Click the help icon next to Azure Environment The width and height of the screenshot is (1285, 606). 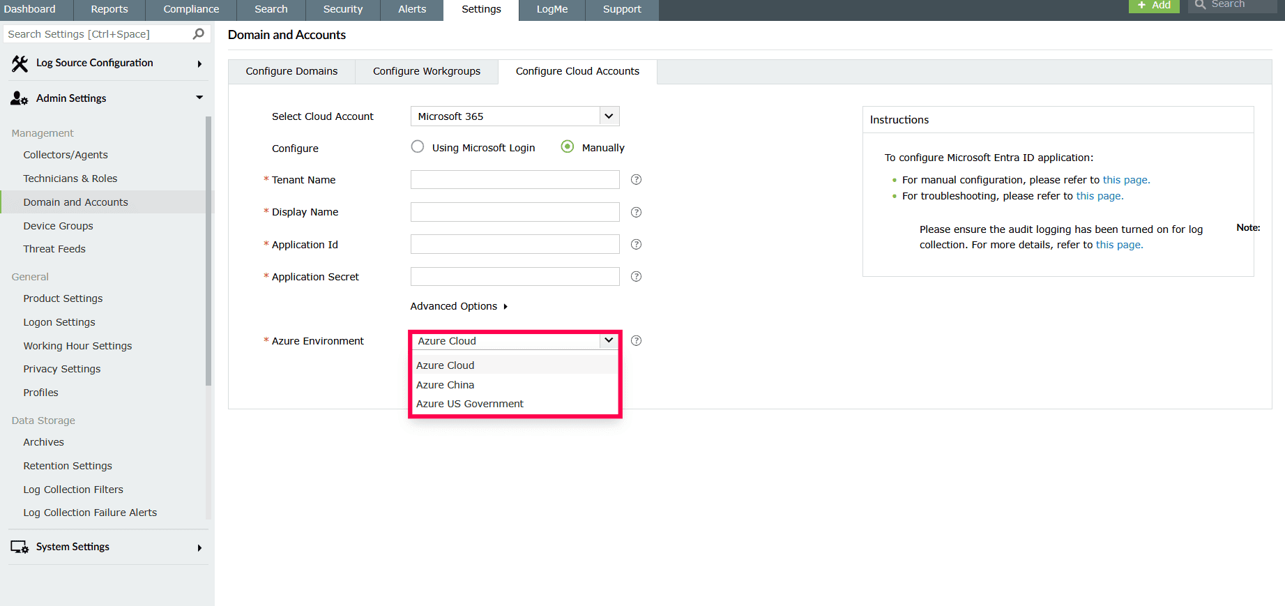coord(636,340)
